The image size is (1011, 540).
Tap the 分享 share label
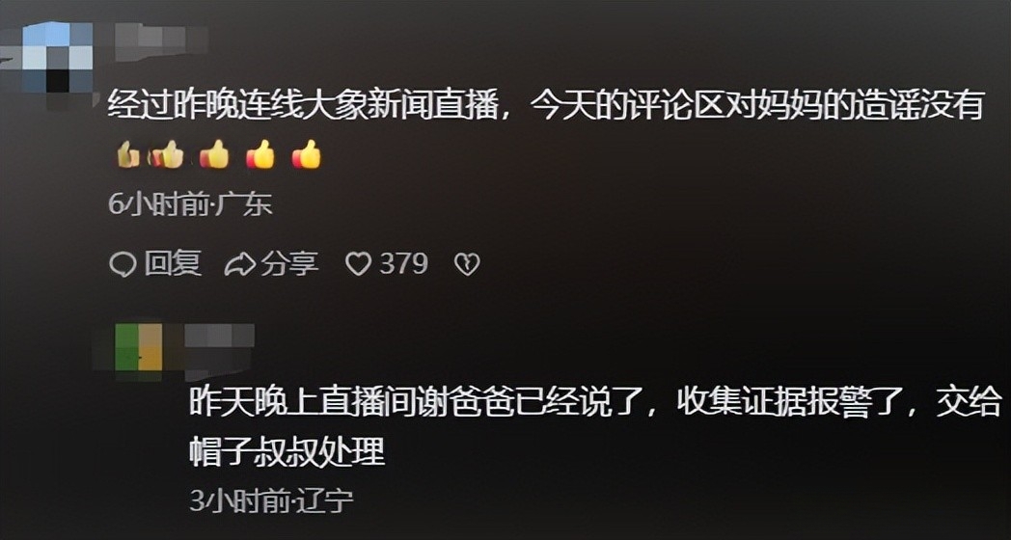tap(289, 263)
